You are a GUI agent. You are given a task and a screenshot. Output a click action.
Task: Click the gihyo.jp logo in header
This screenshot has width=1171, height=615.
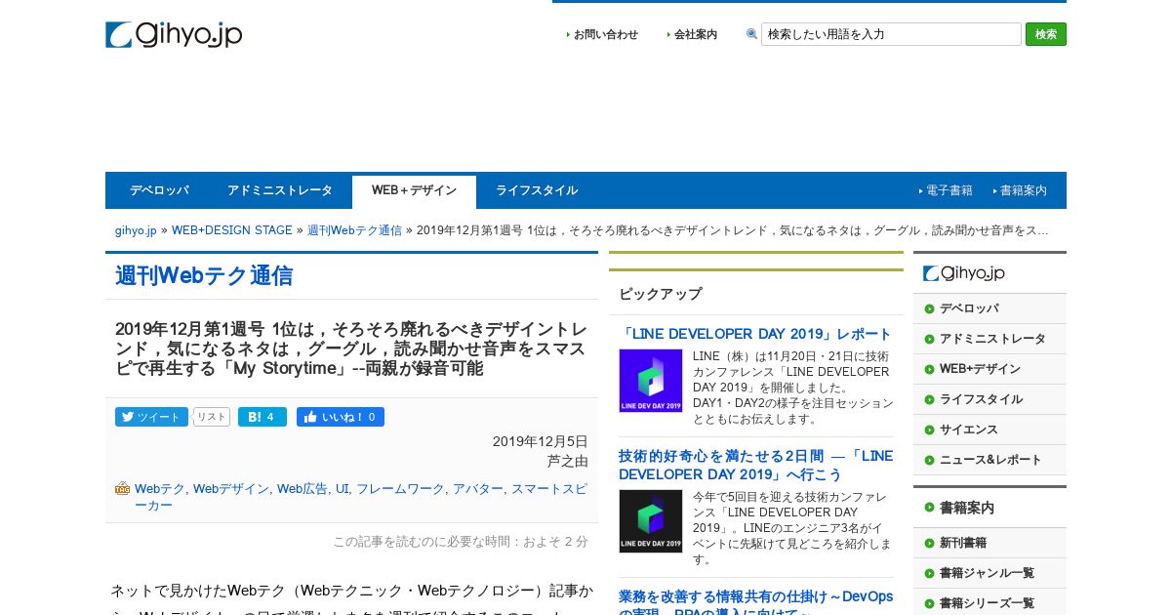[174, 34]
